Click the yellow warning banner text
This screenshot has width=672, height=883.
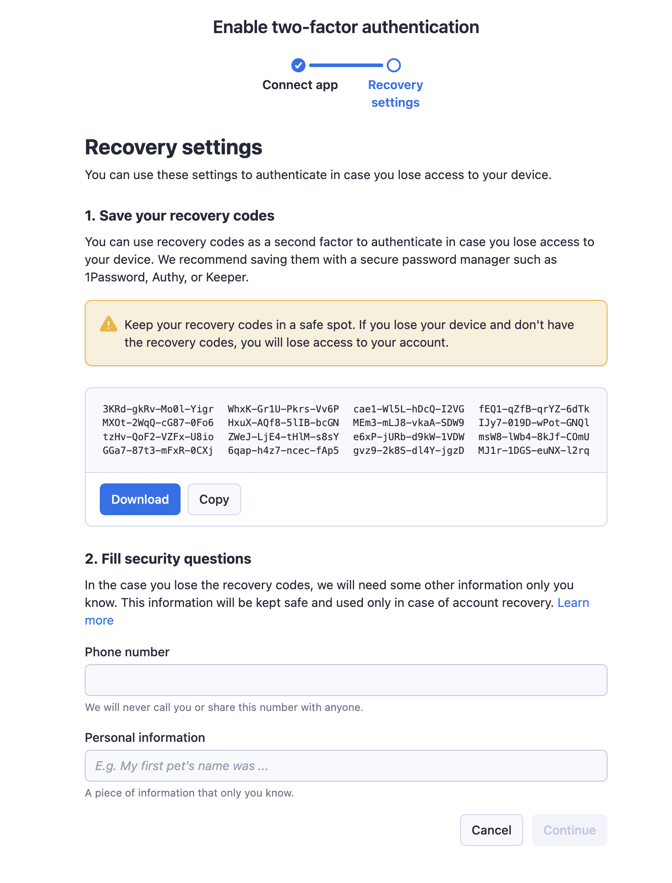click(349, 333)
